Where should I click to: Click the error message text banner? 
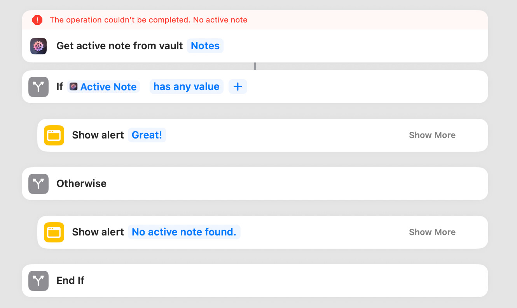[148, 20]
